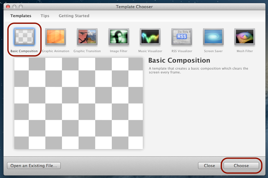Click the green window zoom button

pos(21,7)
